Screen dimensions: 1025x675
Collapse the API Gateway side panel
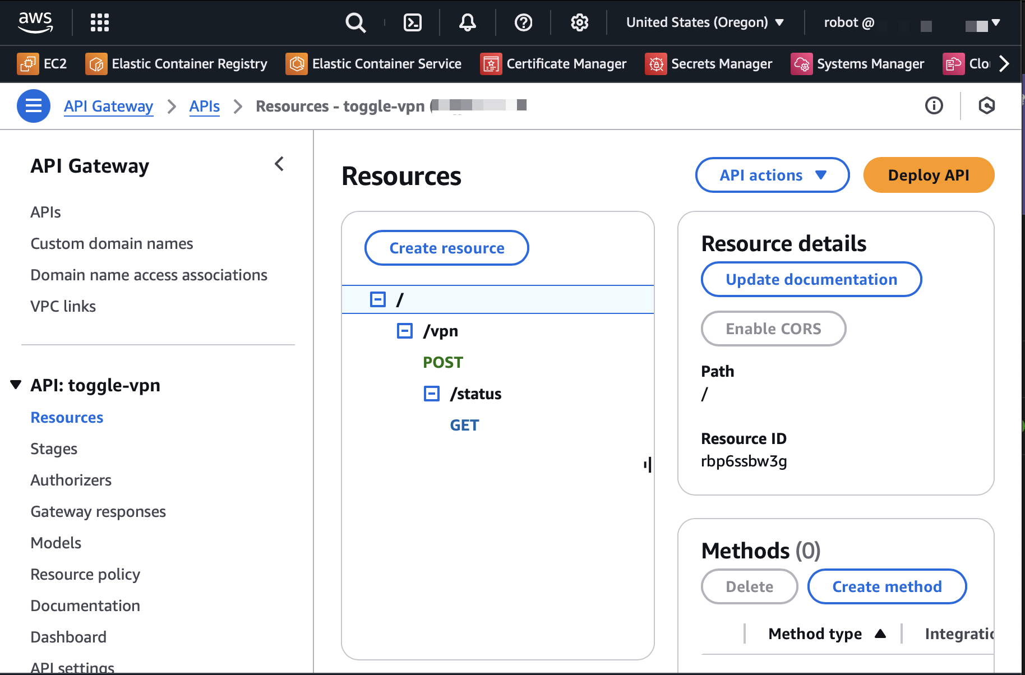279,164
